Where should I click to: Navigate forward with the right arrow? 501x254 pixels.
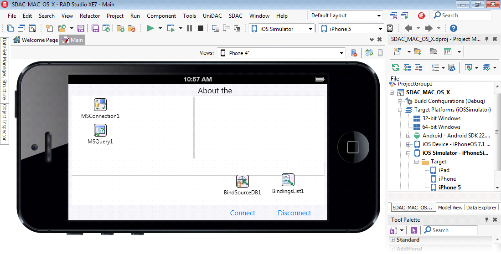pos(429,28)
